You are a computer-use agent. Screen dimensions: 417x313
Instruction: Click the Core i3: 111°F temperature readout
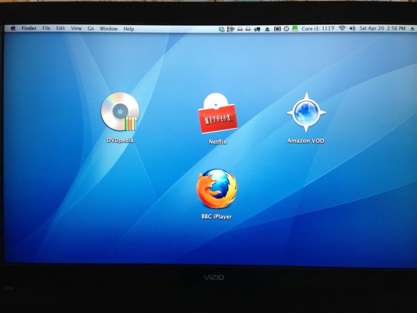(x=318, y=29)
